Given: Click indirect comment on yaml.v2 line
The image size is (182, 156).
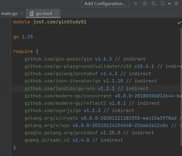Looking at the screenshot, I should coord(108,140).
